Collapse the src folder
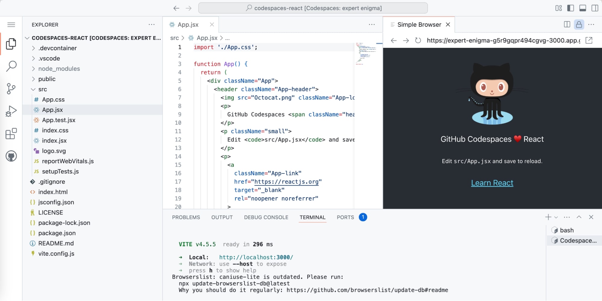 42,89
